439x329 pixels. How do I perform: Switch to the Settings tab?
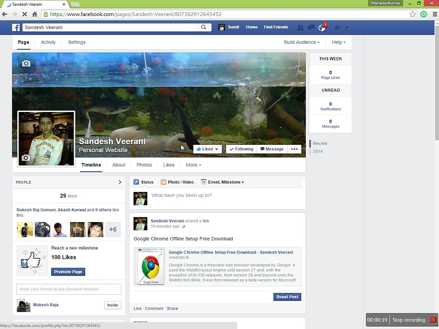(77, 42)
